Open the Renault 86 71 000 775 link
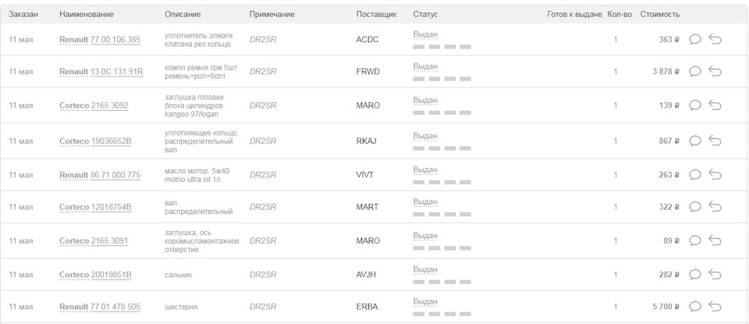This screenshot has width=749, height=324. click(x=100, y=176)
